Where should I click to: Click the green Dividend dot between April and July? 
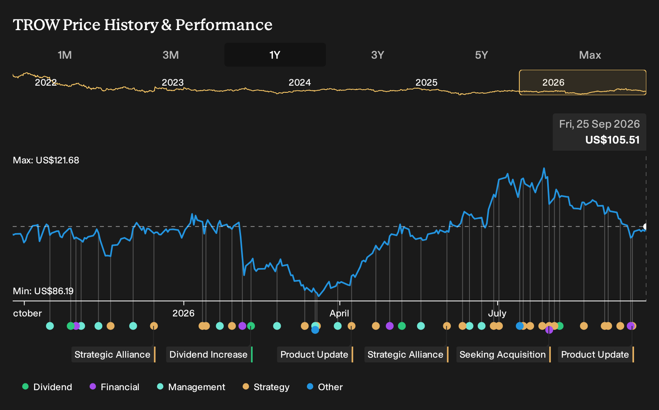click(402, 326)
